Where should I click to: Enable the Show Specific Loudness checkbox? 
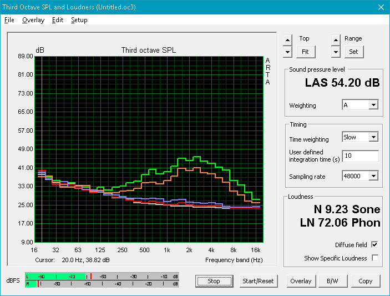375,258
